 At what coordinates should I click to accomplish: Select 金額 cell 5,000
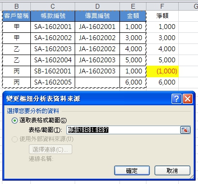point(133,60)
